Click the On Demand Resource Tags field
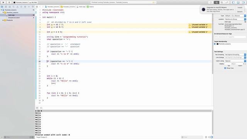Image resolution: width=247 pixels, height=139 pixels. coord(230,37)
